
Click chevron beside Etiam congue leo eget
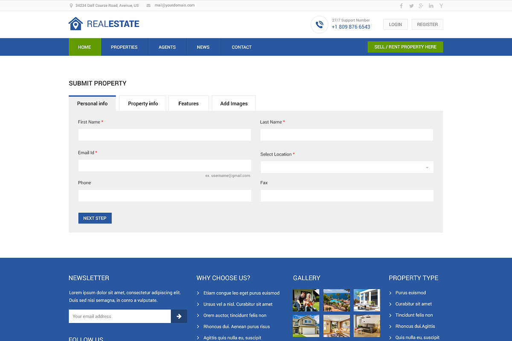click(x=198, y=293)
